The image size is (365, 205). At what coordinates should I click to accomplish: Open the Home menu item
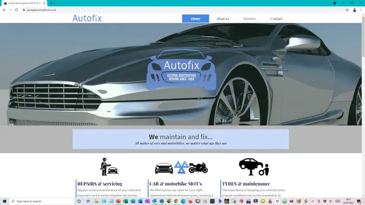(x=196, y=19)
